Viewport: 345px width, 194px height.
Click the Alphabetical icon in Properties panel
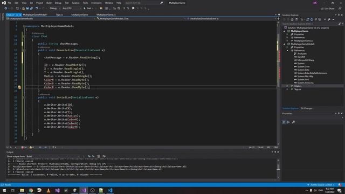click(x=288, y=122)
